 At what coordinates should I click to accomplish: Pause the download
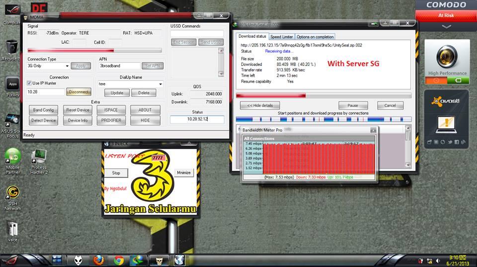tap(353, 106)
